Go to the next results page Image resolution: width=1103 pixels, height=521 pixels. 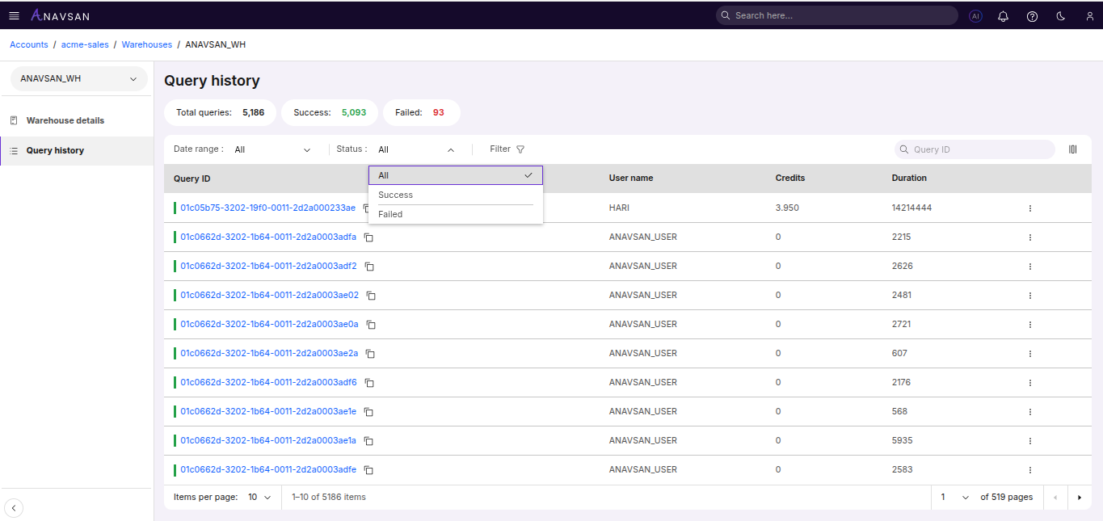[1079, 498]
